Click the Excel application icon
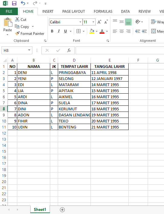This screenshot has height=214, width=164. (x=5, y=3)
